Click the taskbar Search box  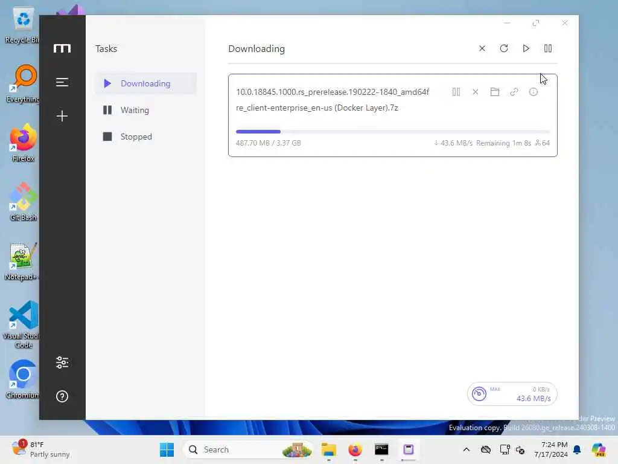[248, 449]
